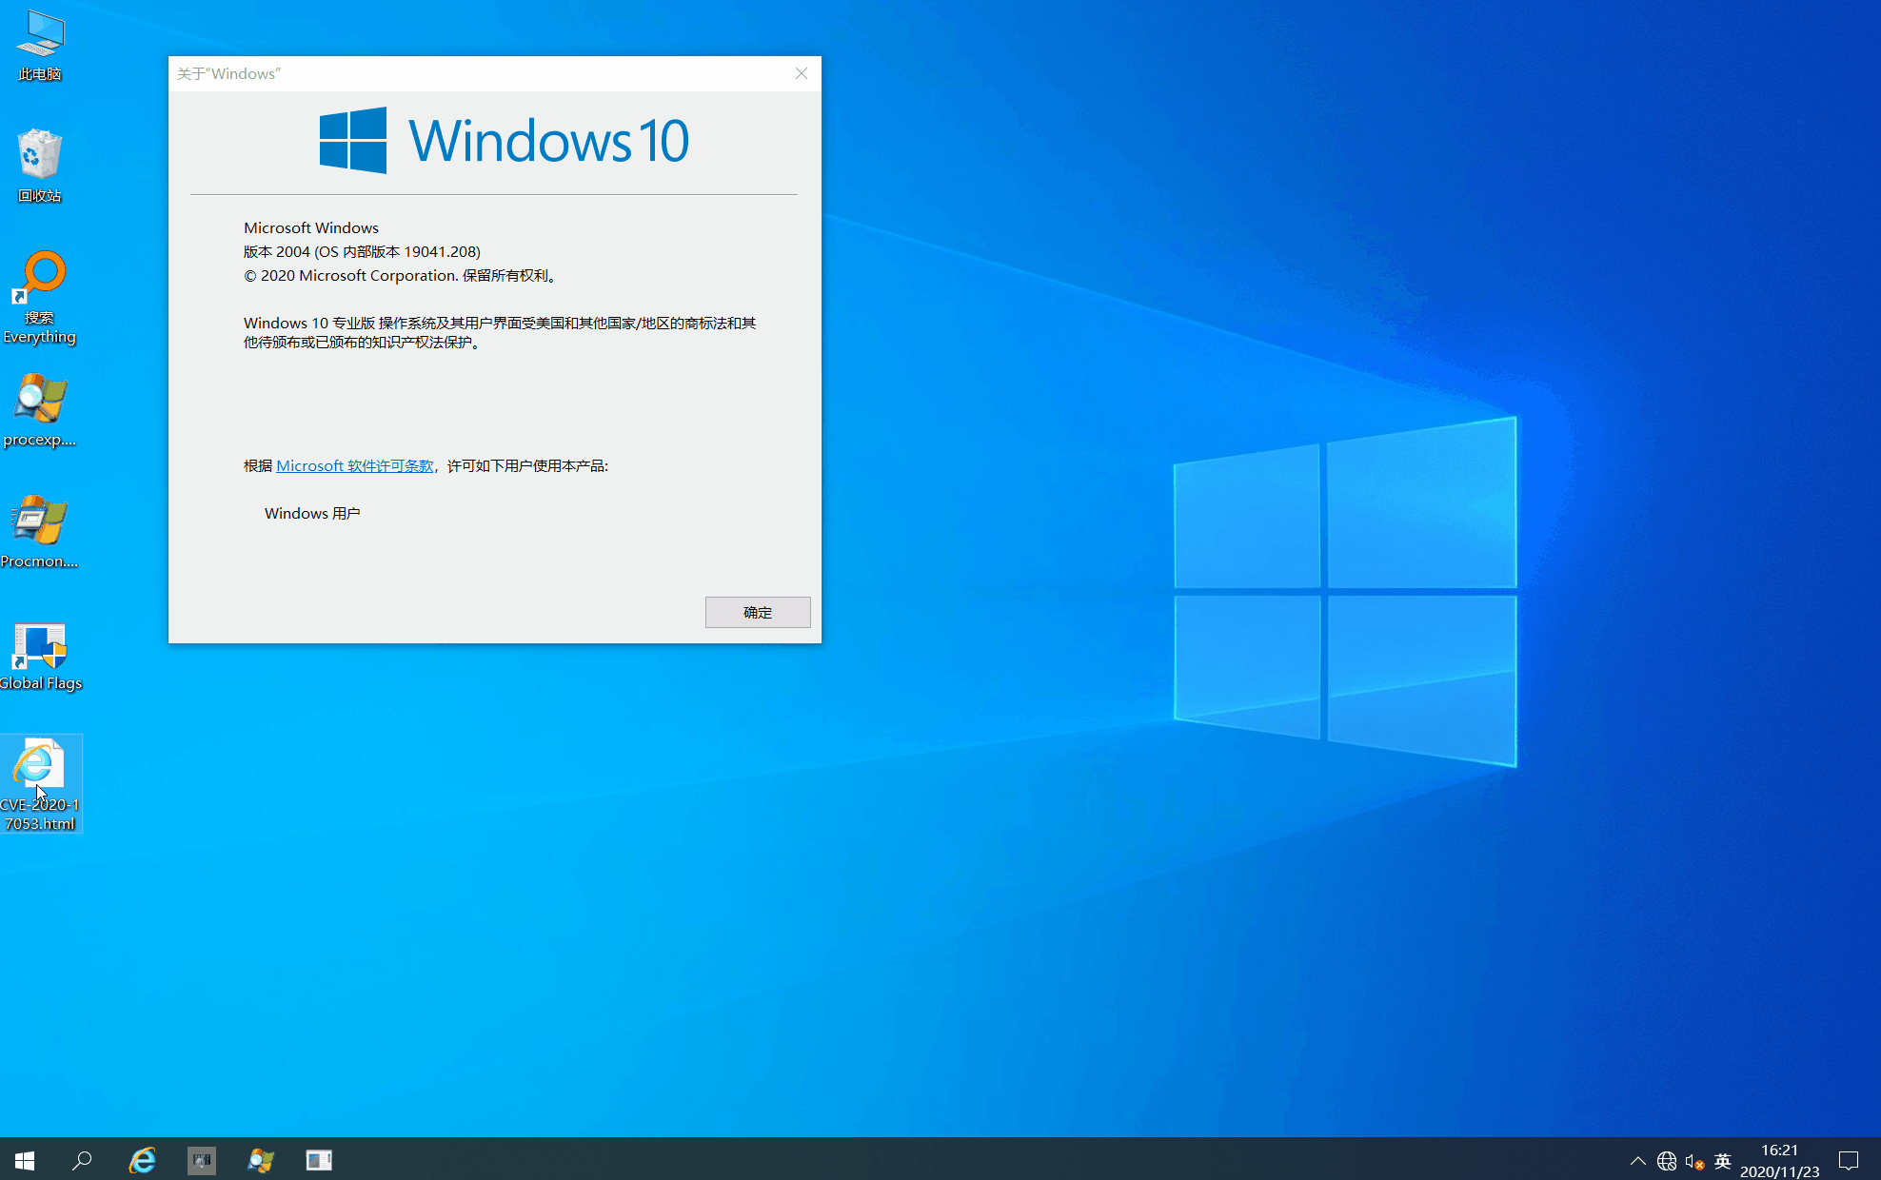Viewport: 1881px width, 1180px height.
Task: Open the network globe tray icon
Action: click(x=1666, y=1161)
